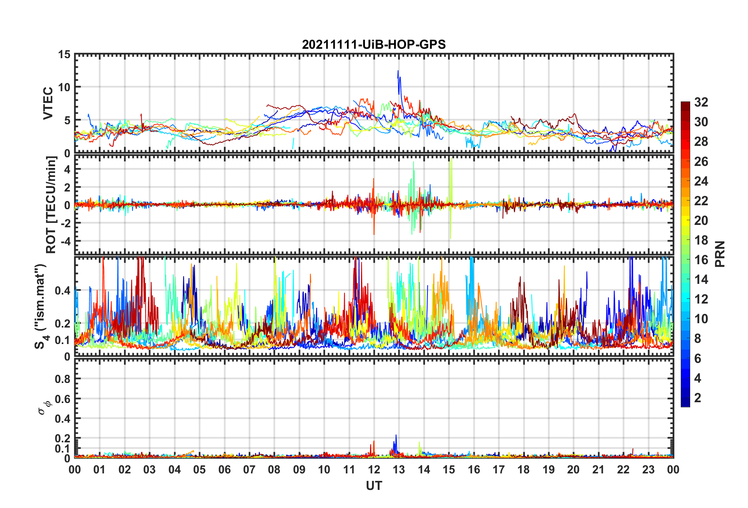Click the "-2" tick on the ROT axis
Viewport: 748px width, 508px height.
click(65, 223)
